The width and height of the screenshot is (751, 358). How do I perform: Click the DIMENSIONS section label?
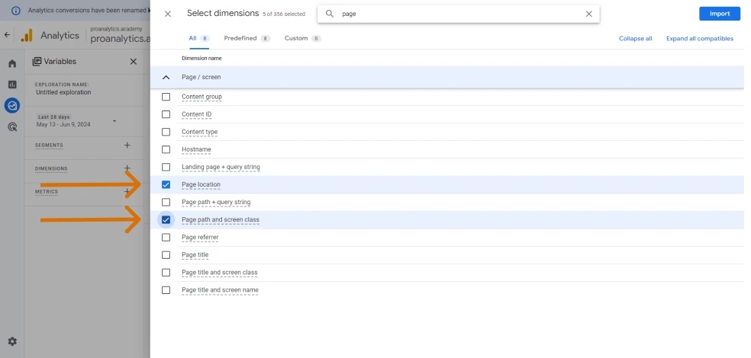(x=51, y=169)
